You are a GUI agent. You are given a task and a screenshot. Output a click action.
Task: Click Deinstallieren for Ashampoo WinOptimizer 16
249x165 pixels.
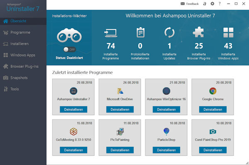pos(166,109)
